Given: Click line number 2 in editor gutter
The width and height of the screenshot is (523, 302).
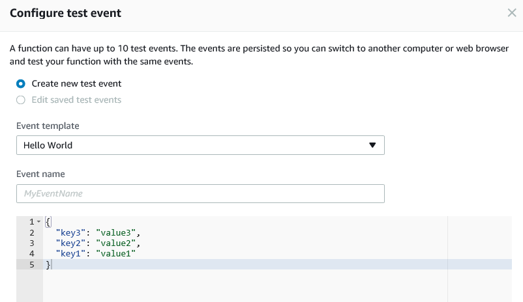Looking at the screenshot, I should [x=31, y=232].
